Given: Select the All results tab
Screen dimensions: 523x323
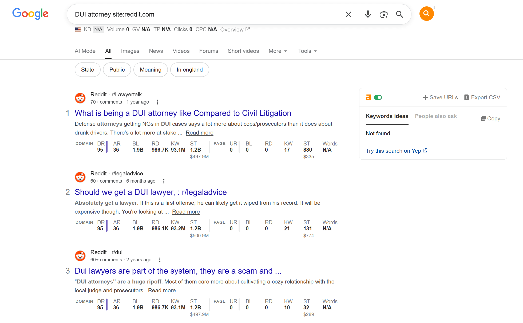Looking at the screenshot, I should tap(108, 51).
